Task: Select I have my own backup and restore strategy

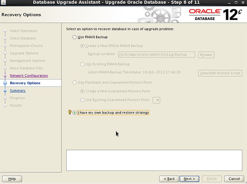Action: (x=74, y=113)
